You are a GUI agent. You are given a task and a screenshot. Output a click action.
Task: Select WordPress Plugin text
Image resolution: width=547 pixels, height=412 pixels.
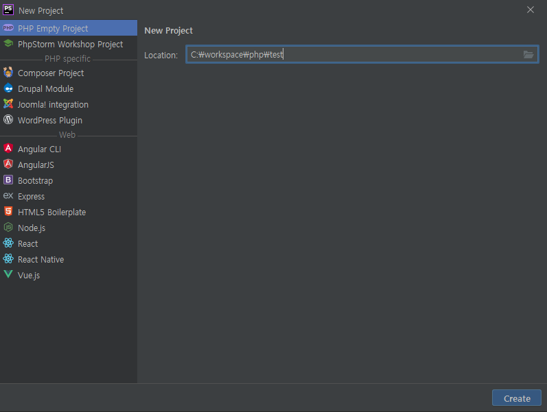tap(50, 120)
